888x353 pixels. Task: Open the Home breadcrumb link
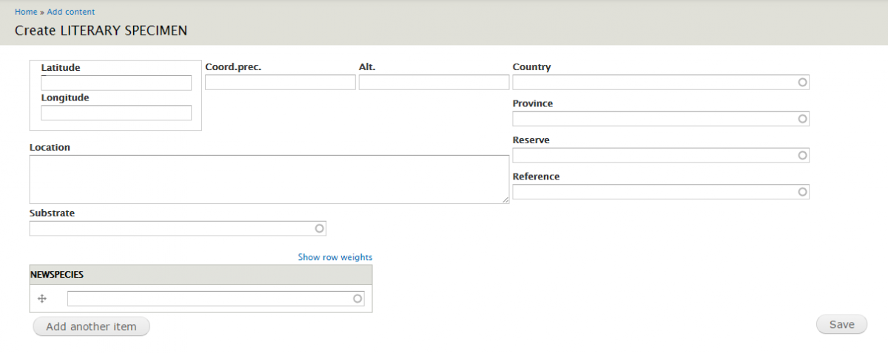(26, 12)
